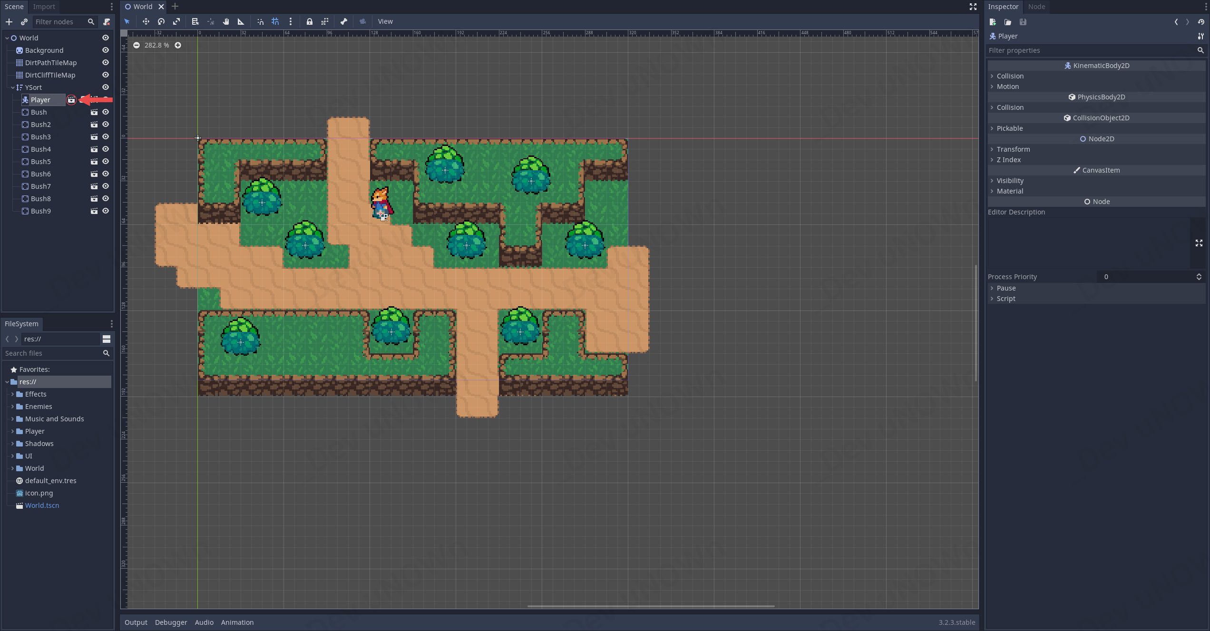Select the Move mode tool
This screenshot has width=1210, height=631.
(146, 21)
